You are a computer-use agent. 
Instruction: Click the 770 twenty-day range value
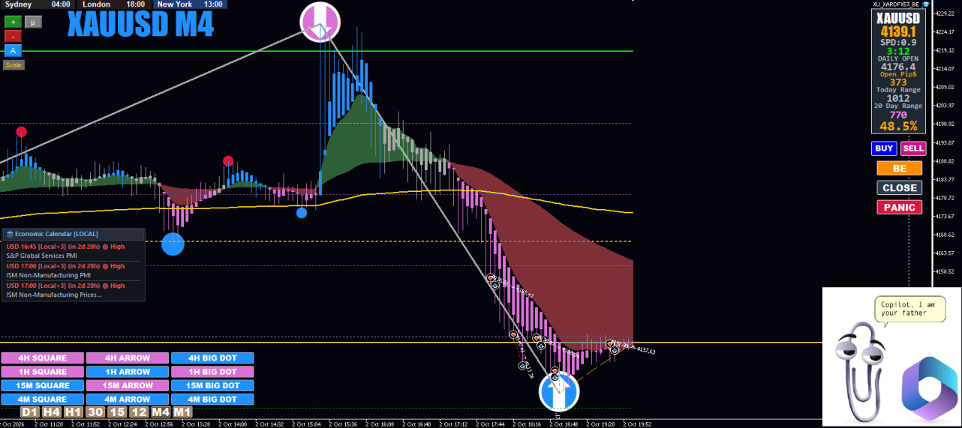898,115
